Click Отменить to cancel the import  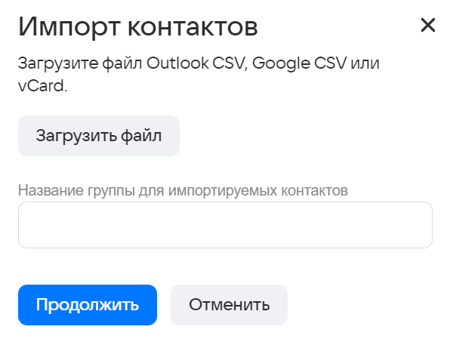click(x=229, y=305)
